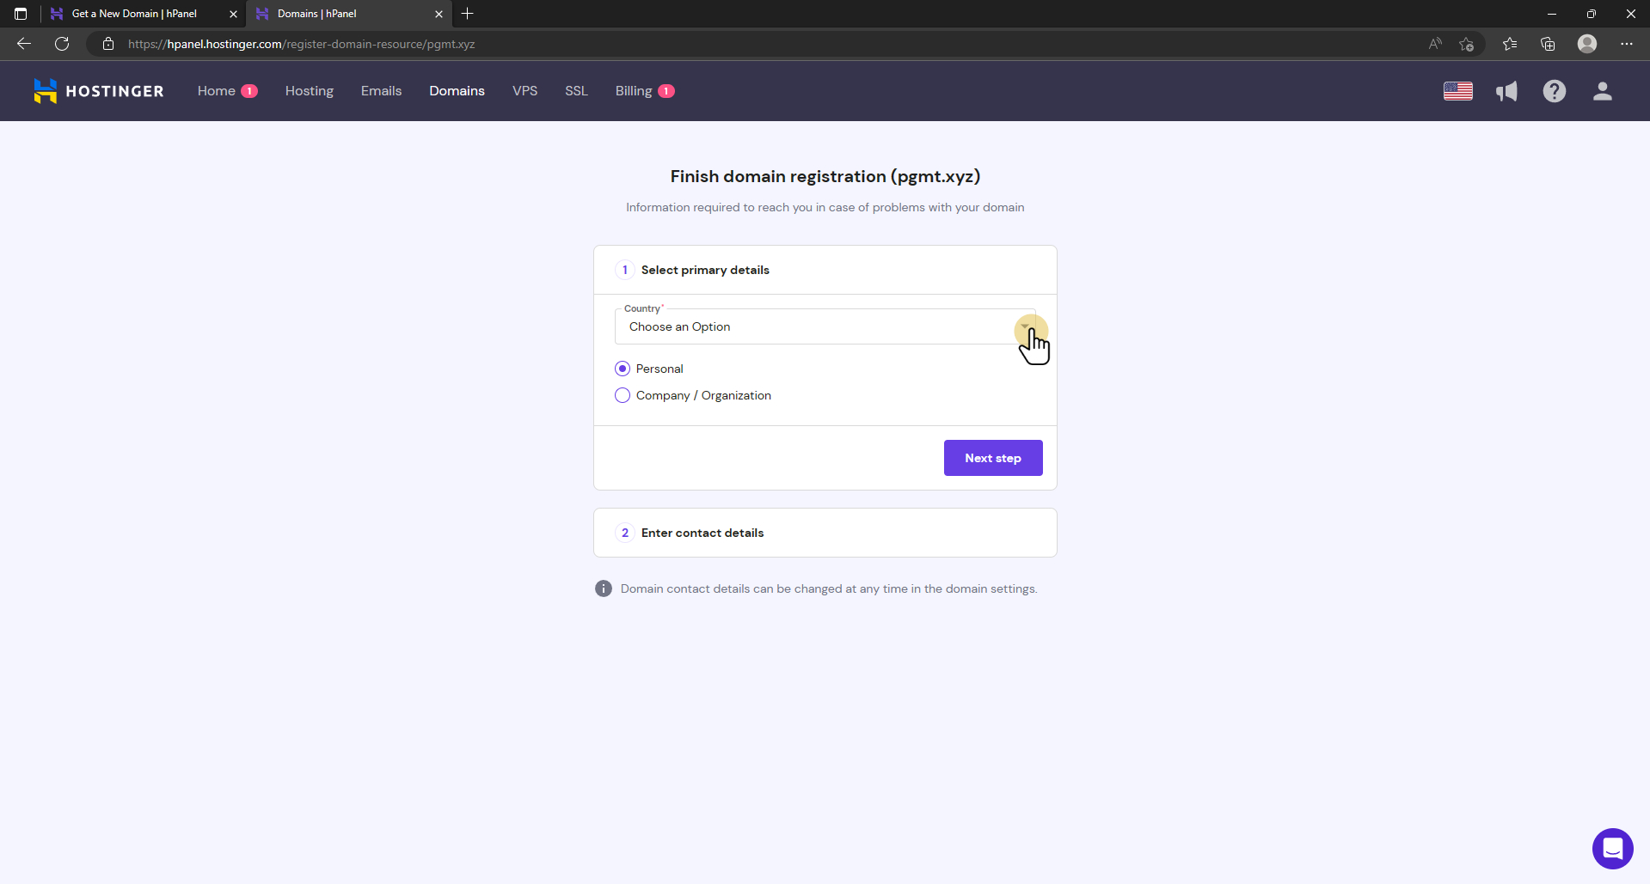This screenshot has width=1650, height=884.
Task: Click the Choose an Option country field
Action: point(825,326)
